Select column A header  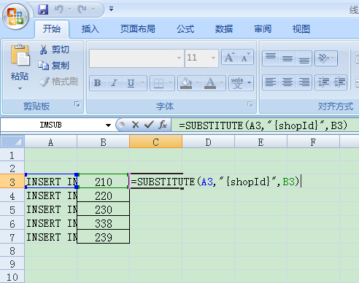pos(50,142)
